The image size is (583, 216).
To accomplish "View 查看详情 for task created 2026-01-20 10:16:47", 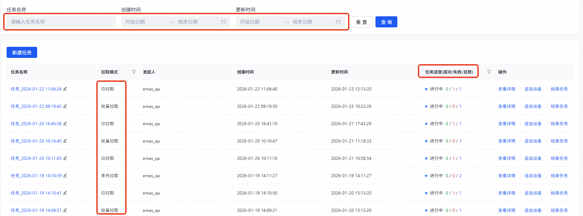I will click(507, 141).
